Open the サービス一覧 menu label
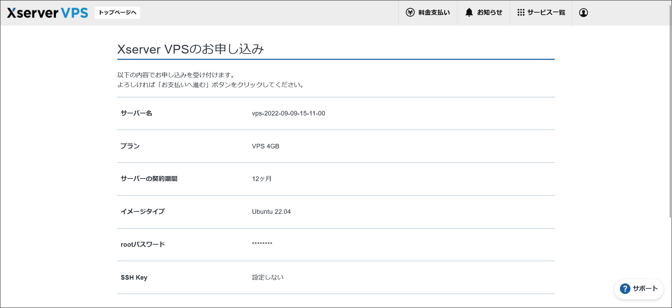672x308 pixels. point(546,13)
